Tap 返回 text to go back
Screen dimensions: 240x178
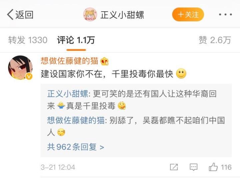pyautogui.click(x=24, y=15)
